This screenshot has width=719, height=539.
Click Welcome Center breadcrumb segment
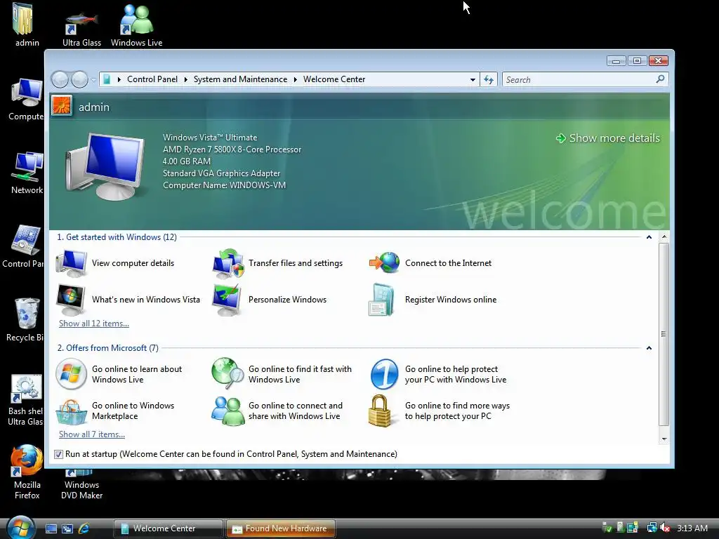point(334,79)
